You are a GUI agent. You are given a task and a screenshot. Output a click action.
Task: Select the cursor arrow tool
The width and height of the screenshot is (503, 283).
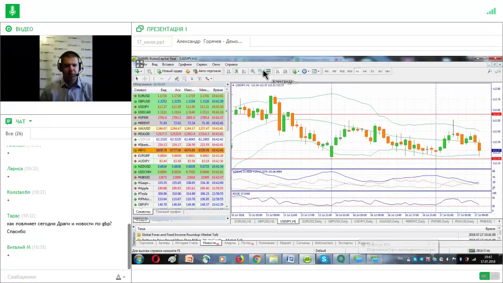137,79
